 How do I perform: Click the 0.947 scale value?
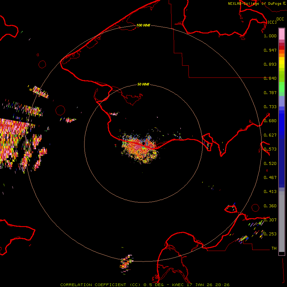[270, 50]
